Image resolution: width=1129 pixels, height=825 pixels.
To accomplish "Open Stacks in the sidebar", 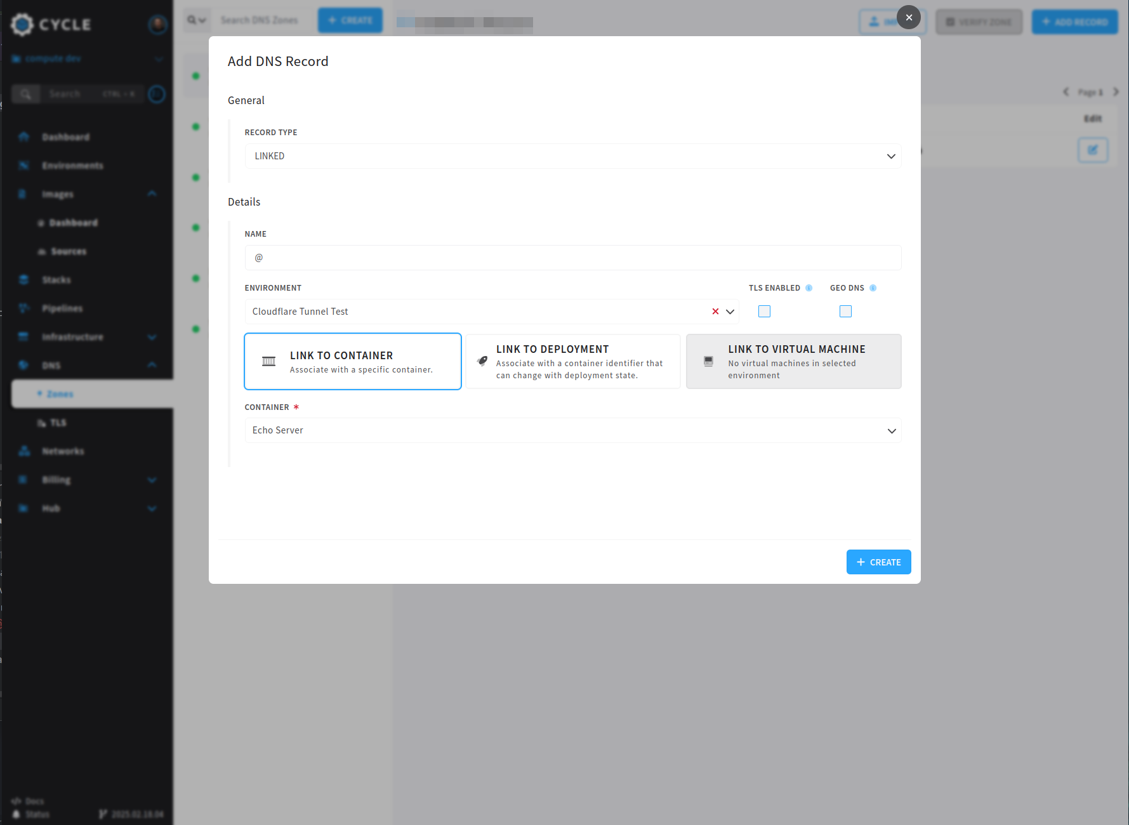I will 56,280.
